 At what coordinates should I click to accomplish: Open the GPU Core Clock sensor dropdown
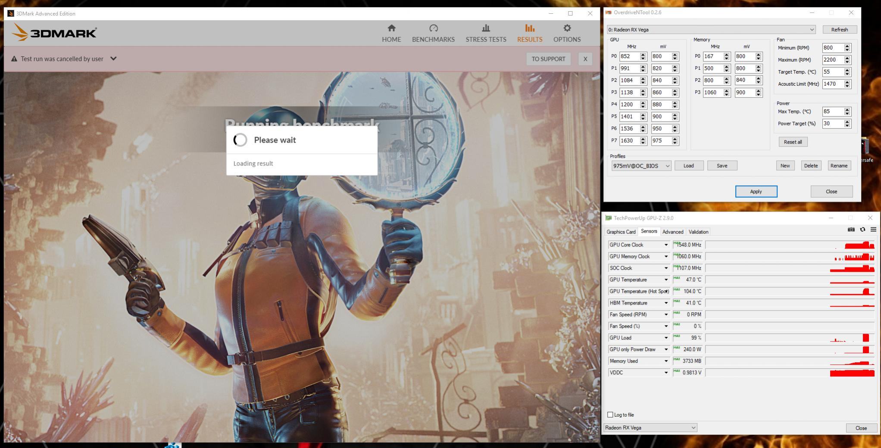[x=666, y=245]
